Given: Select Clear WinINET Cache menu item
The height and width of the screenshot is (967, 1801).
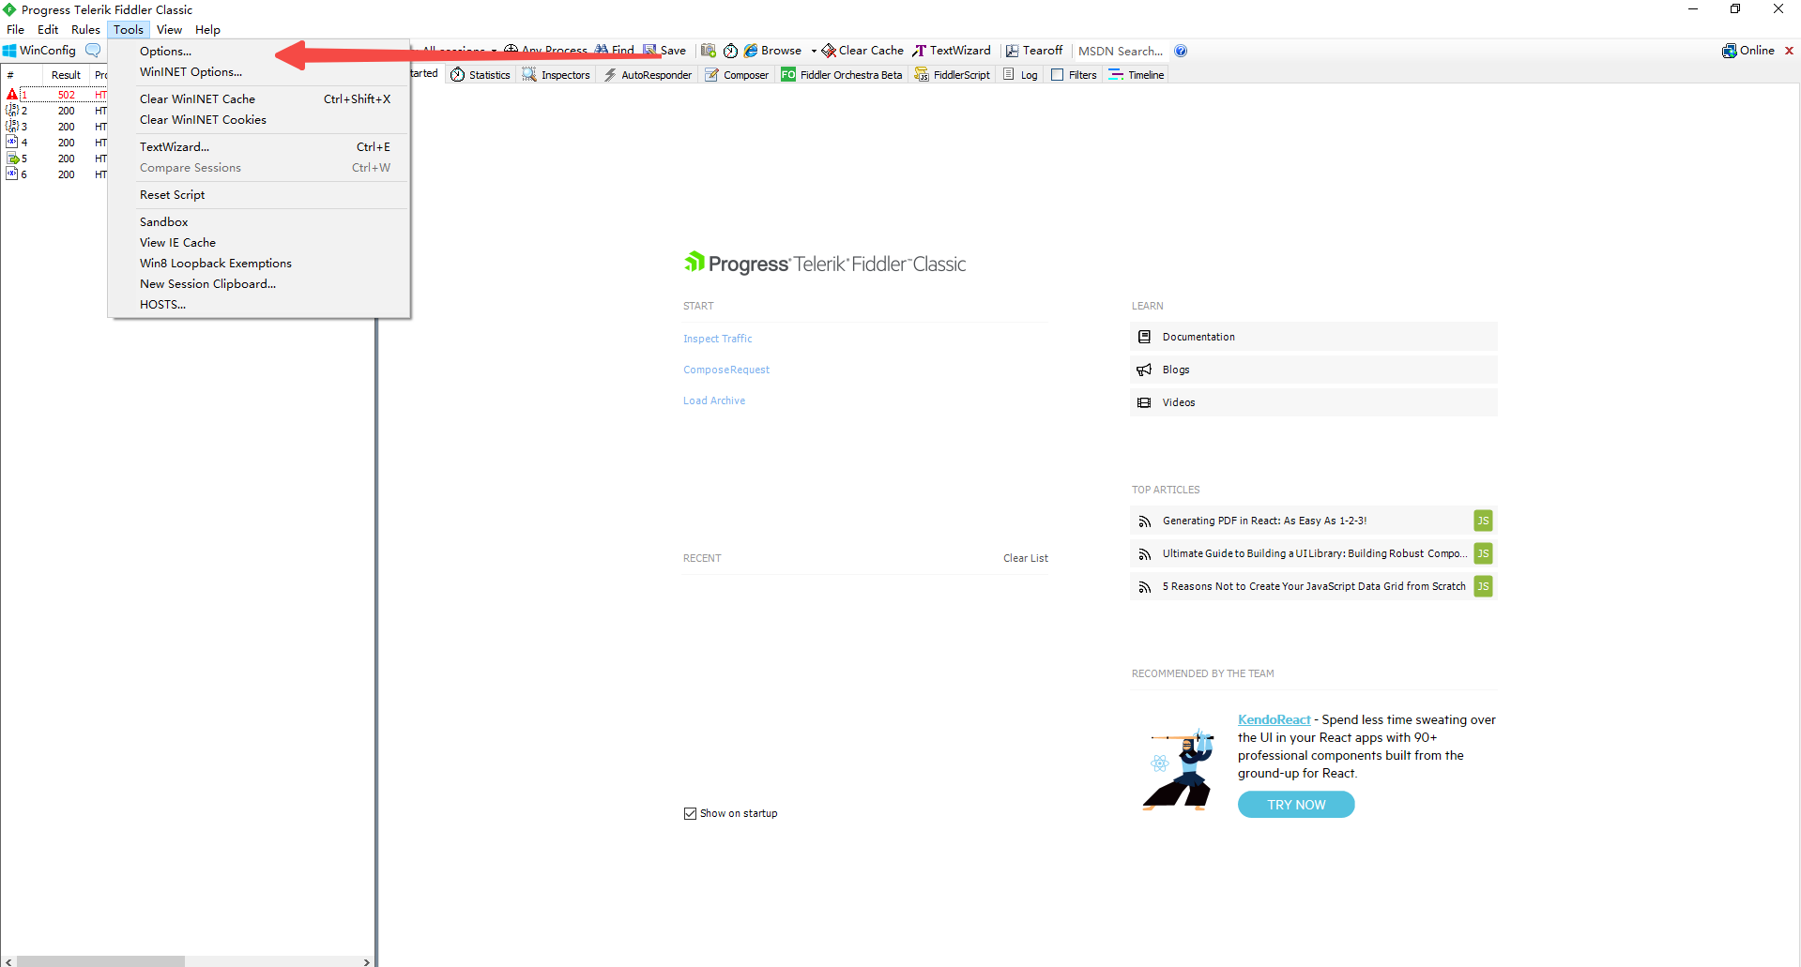Looking at the screenshot, I should [259, 99].
